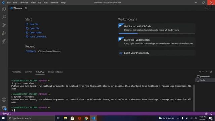Open the terminal launch profile dropdown arrow
Screen dimensions: 215x121
coord(203,72)
